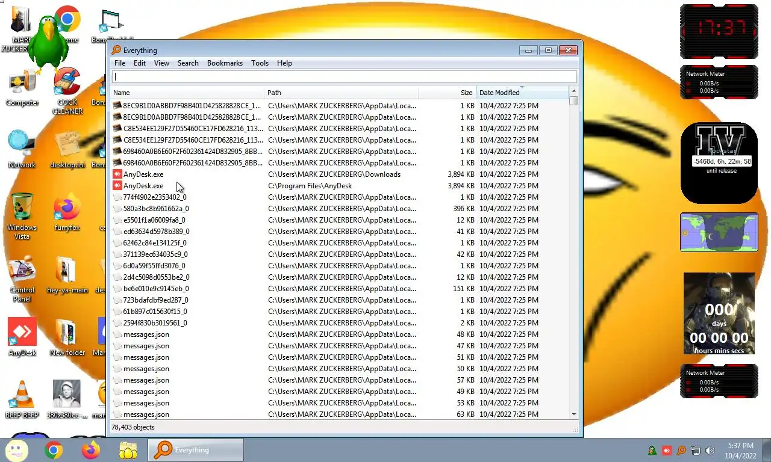Image resolution: width=771 pixels, height=462 pixels.
Task: Click the network tray icon
Action: pyautogui.click(x=696, y=450)
